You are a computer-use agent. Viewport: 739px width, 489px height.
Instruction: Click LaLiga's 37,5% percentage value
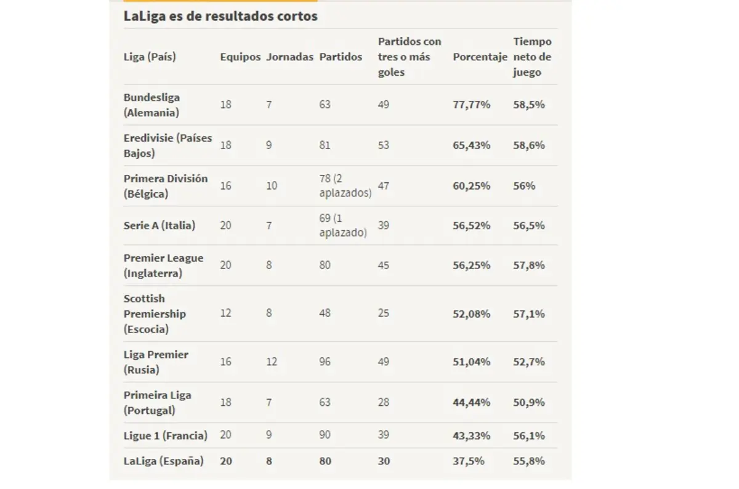coord(469,461)
